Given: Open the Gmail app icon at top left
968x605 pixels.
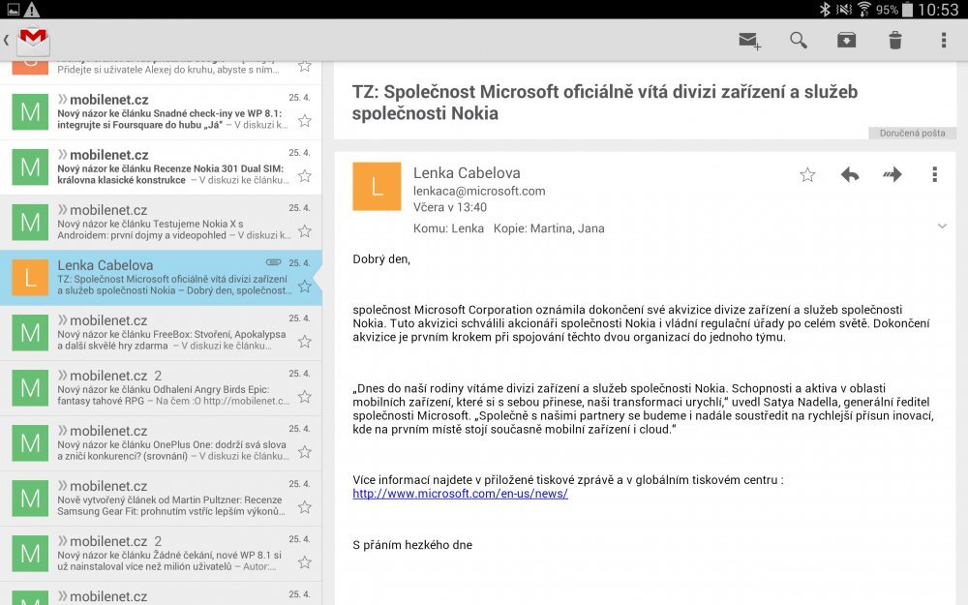Looking at the screenshot, I should click(32, 41).
